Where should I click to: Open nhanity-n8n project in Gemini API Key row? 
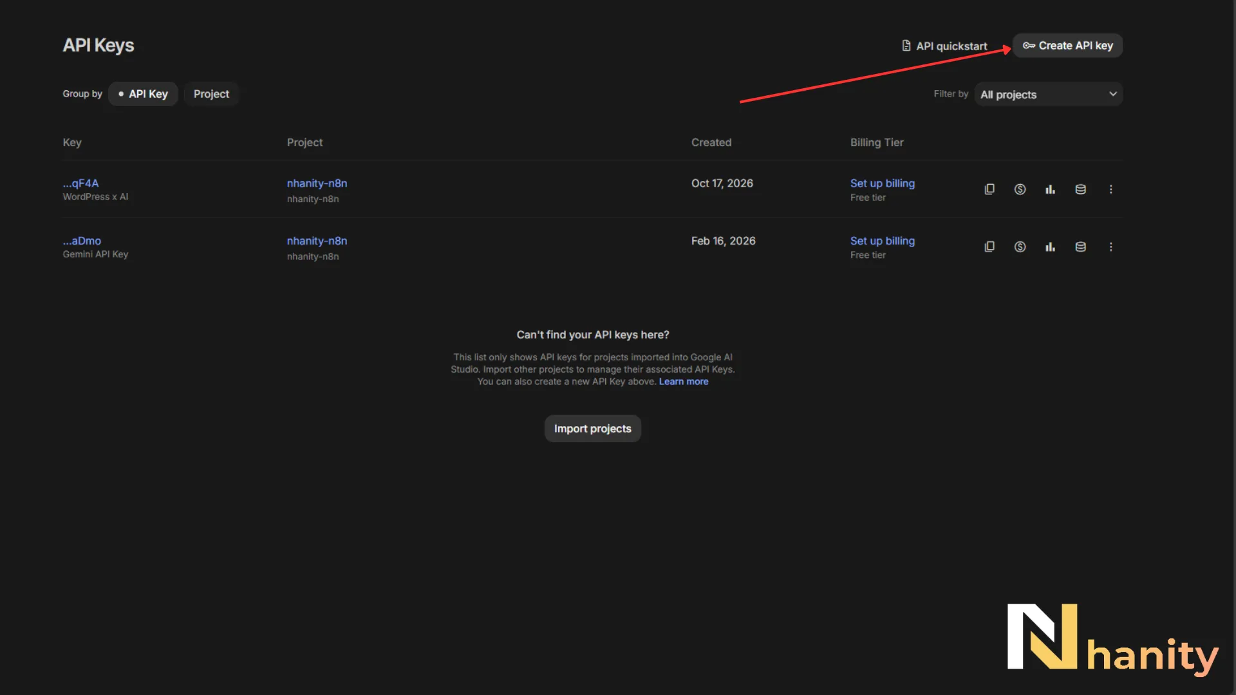[317, 241]
